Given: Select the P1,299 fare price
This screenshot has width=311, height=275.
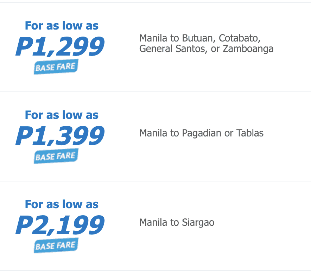Looking at the screenshot, I should pos(60,47).
